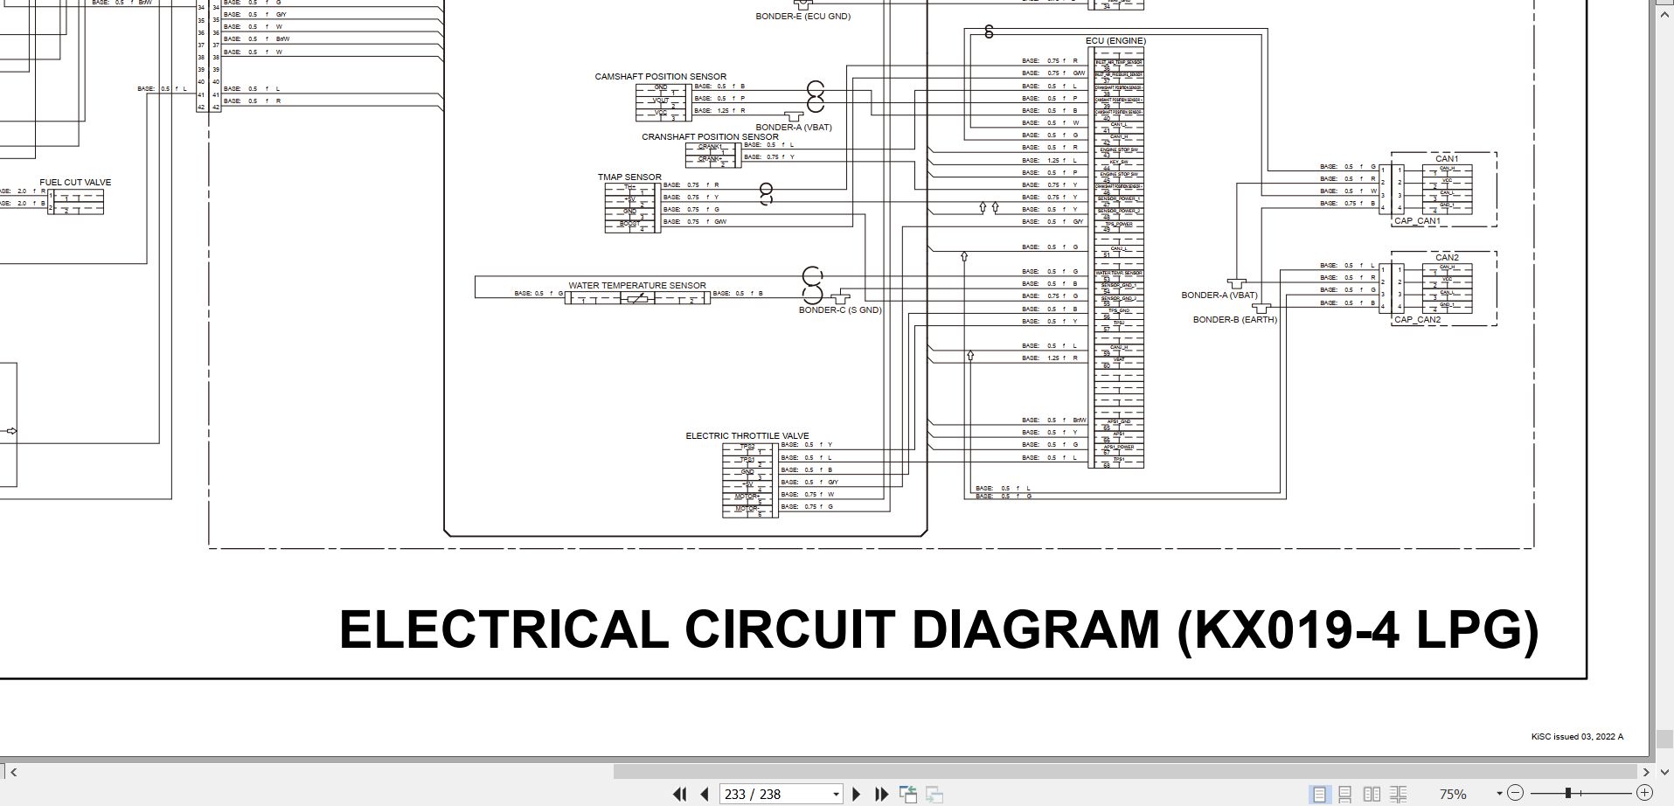Click the BONDER-E (ECU GND) label

point(802,17)
